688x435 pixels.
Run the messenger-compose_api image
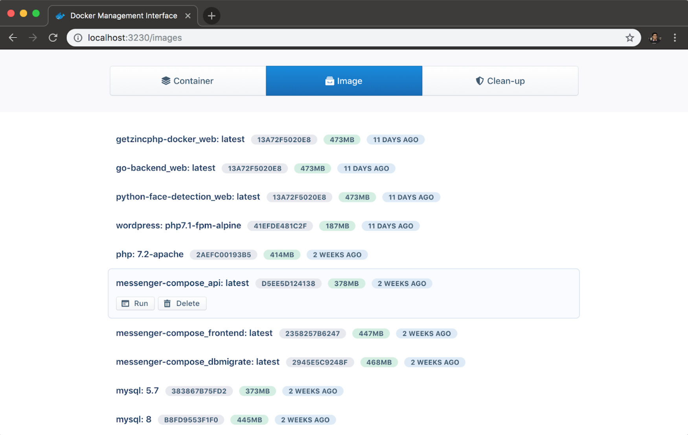pos(135,303)
